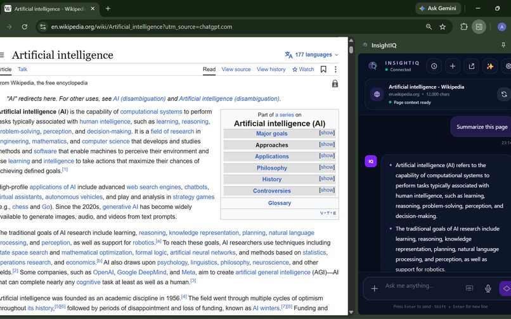
Task: Show the Philosophy section
Action: 327,167
